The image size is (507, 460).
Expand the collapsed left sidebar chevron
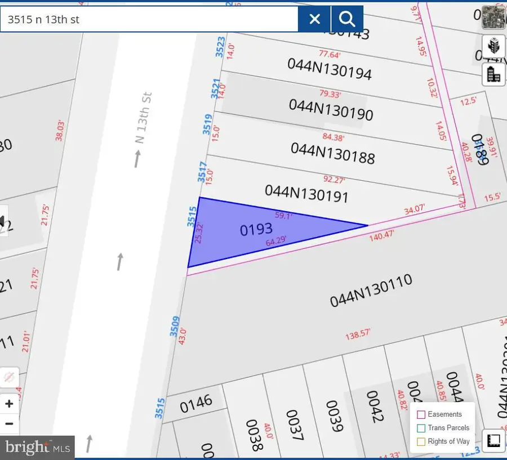click(x=3, y=220)
